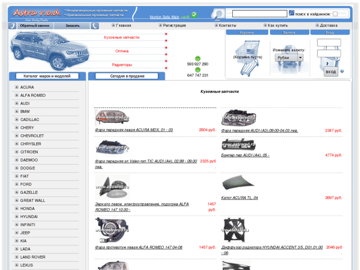The image size is (360, 270).
Task: Expand the ALFA ROMEO catalog entry
Action: point(16,95)
